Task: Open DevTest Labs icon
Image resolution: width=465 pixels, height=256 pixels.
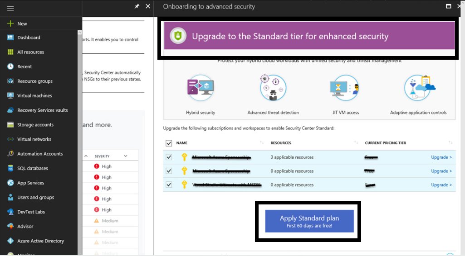Action: coord(10,212)
